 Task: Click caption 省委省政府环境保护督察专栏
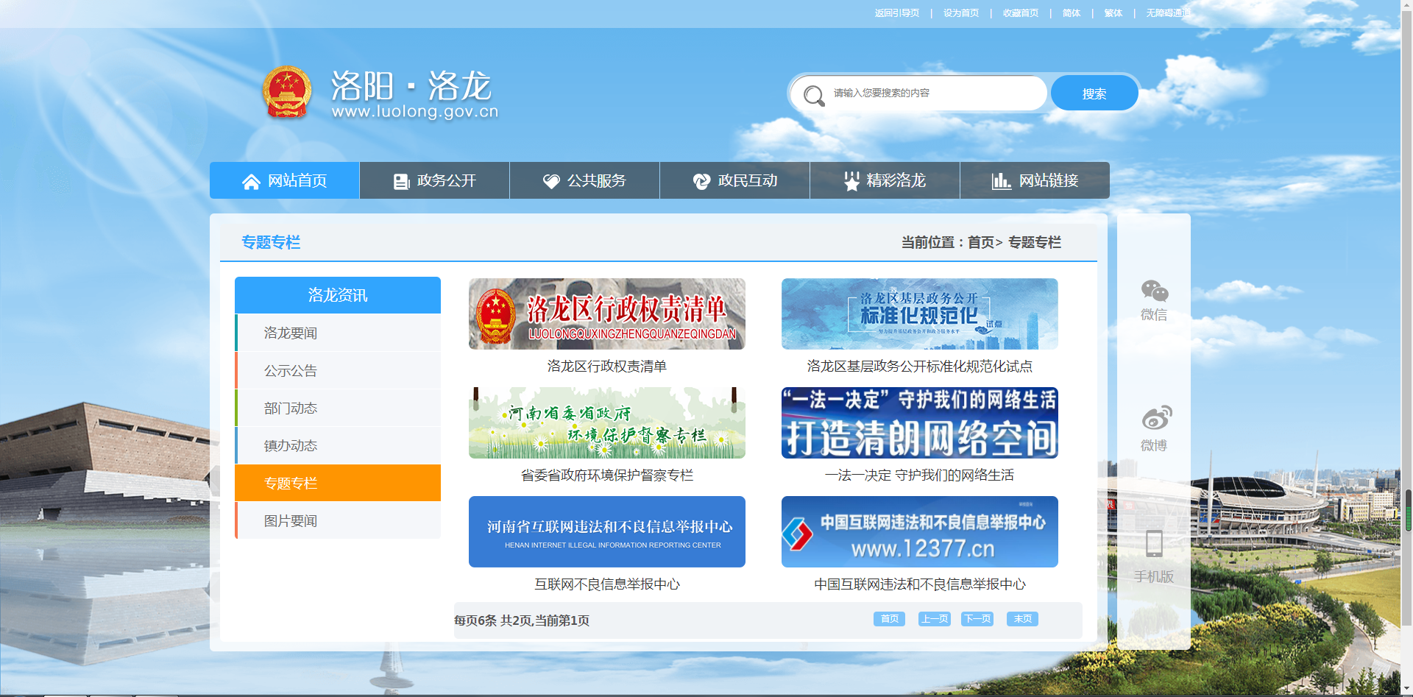pyautogui.click(x=607, y=475)
